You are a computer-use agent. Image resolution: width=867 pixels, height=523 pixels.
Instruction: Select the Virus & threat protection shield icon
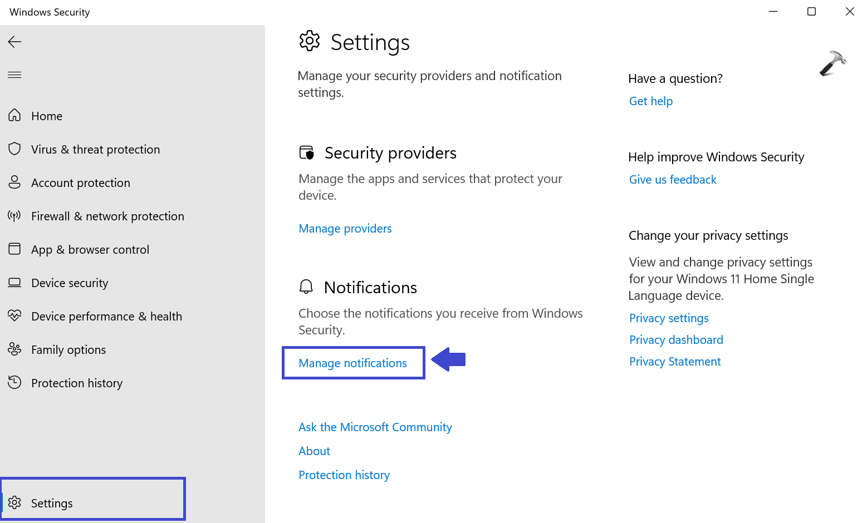[15, 149]
